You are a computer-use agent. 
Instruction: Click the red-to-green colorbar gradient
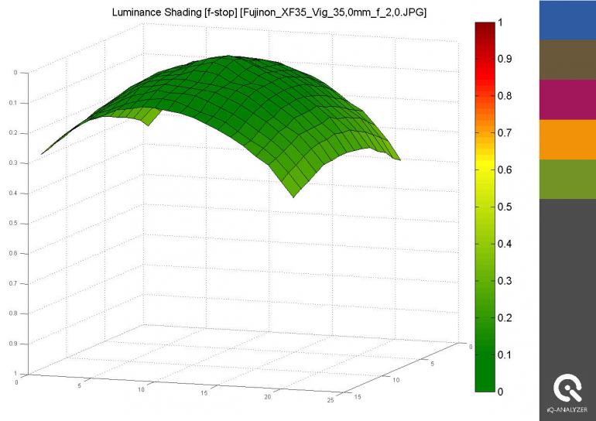tap(485, 207)
